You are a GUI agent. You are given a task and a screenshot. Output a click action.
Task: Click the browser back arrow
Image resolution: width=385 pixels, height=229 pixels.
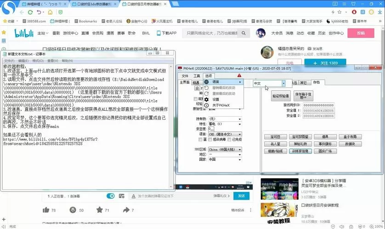[22, 12]
